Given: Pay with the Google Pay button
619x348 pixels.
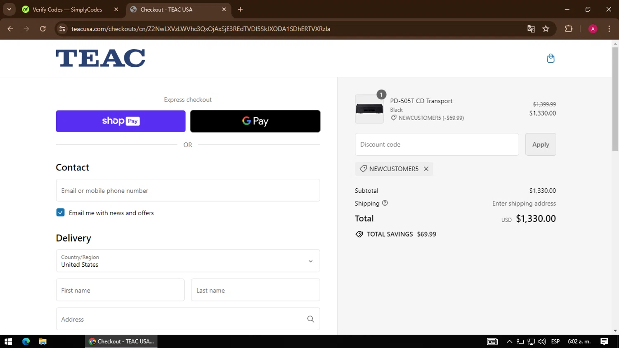Looking at the screenshot, I should (255, 121).
